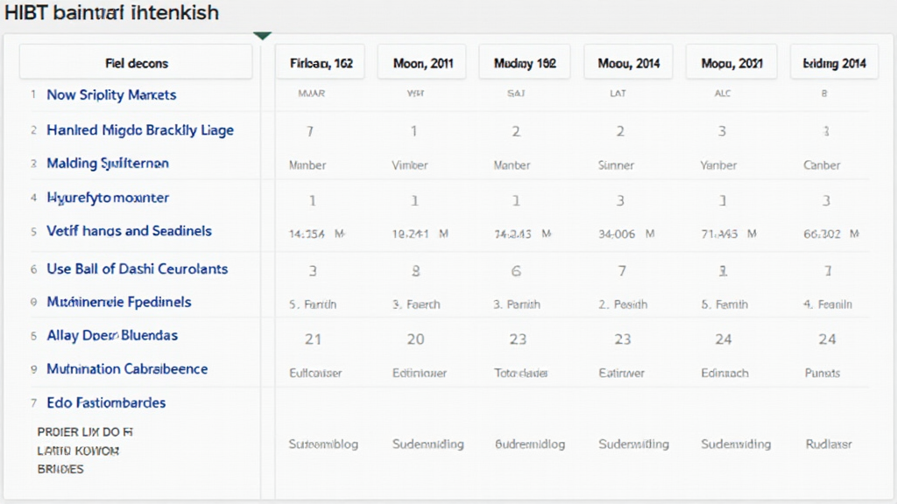Click the '34:006 M' value cell
Image resolution: width=897 pixels, height=504 pixels.
tap(625, 234)
